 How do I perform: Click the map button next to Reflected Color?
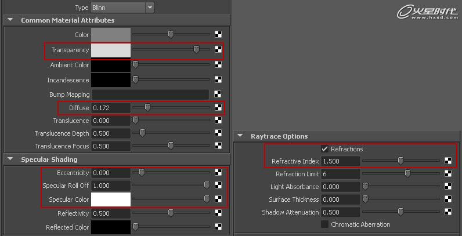pos(218,227)
